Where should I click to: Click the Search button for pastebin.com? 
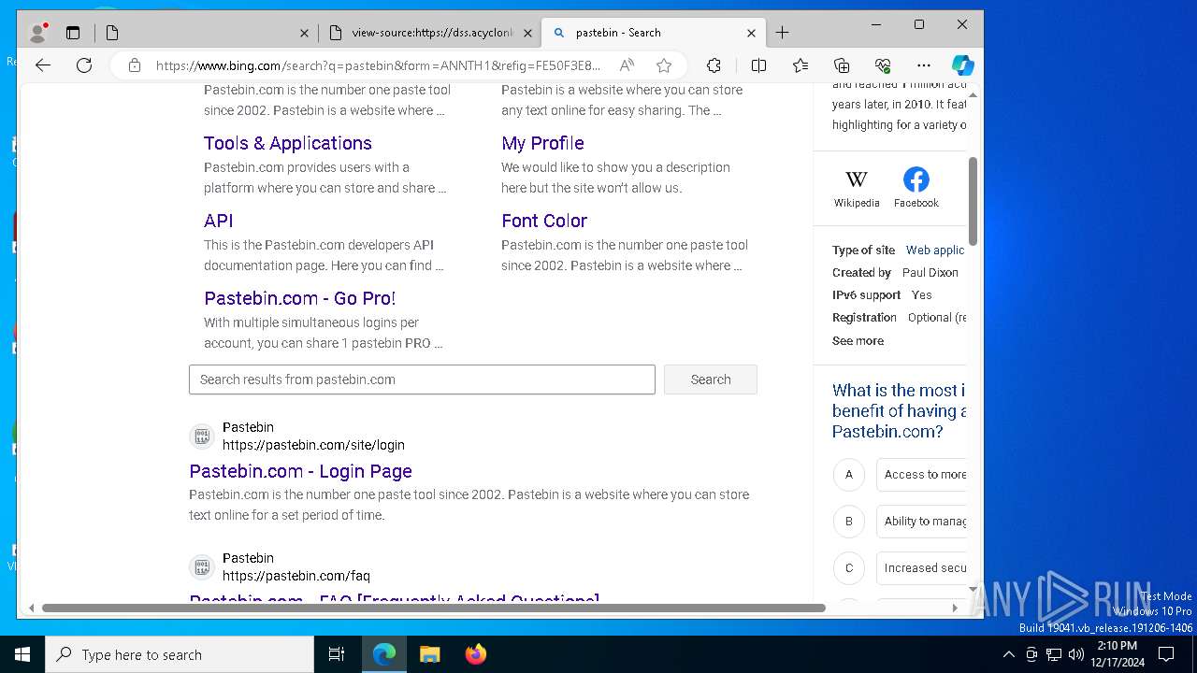pos(711,379)
